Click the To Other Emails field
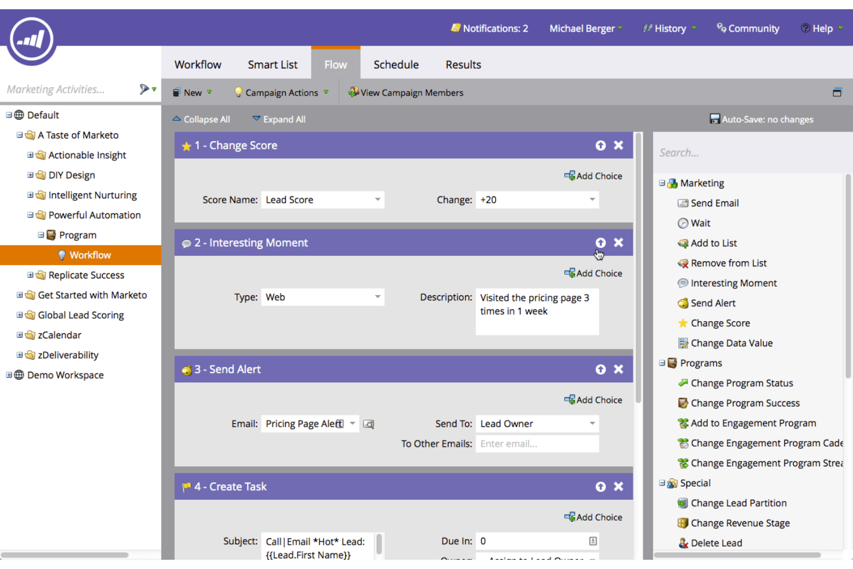Image resolution: width=853 pixels, height=569 pixels. [x=537, y=443]
